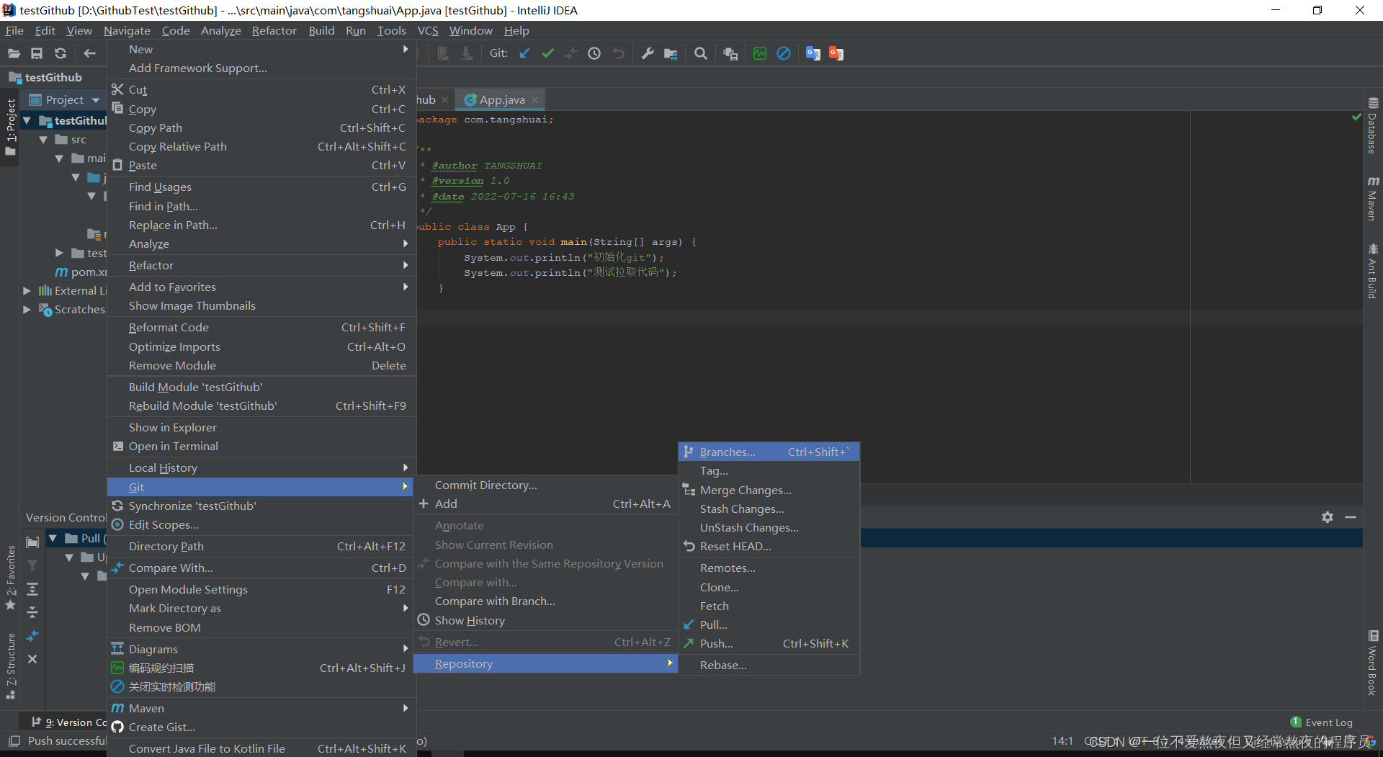The image size is (1383, 757).
Task: Click the pom.xml file in project tree
Action: pos(81,272)
